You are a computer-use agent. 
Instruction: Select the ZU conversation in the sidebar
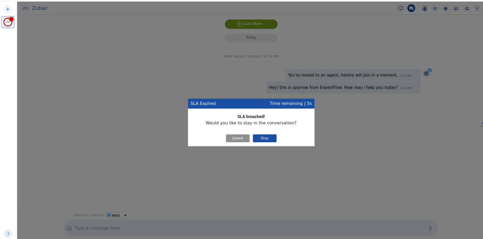[8, 22]
